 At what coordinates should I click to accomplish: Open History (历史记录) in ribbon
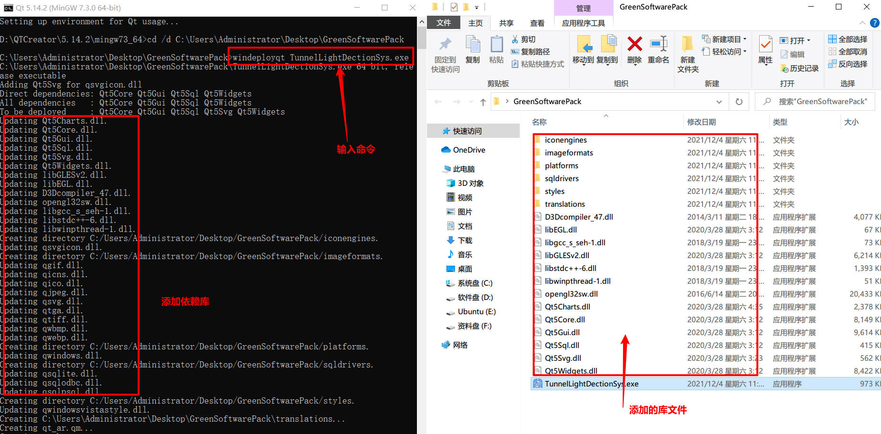(800, 68)
